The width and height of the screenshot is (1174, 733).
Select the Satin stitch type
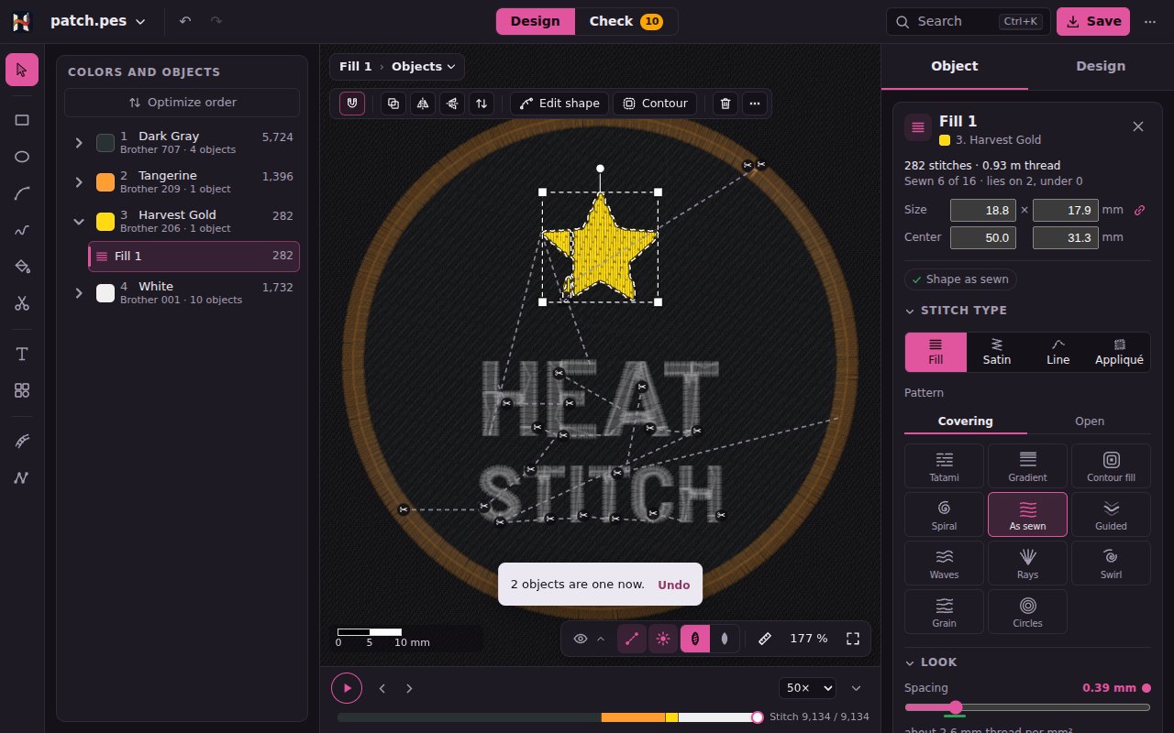[997, 352]
